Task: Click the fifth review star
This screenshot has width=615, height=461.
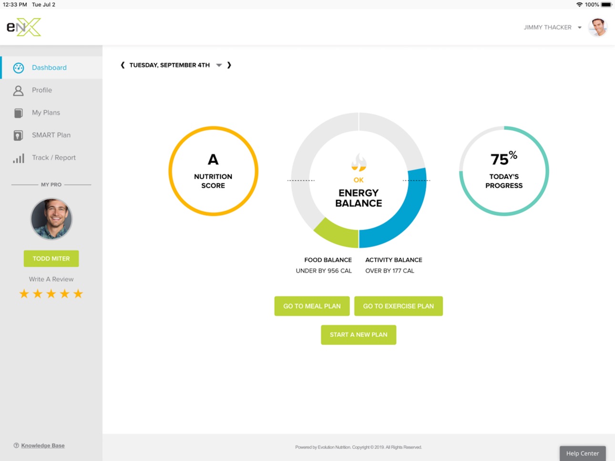Action: (x=78, y=294)
